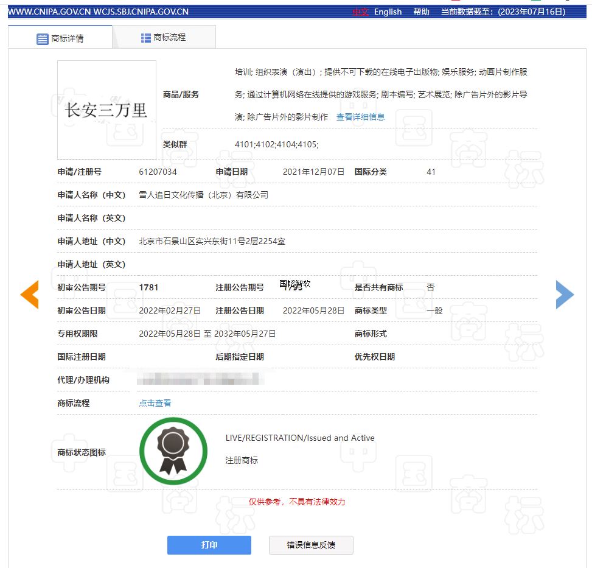Select registration announcement date 2022年05月28日
The width and height of the screenshot is (592, 568).
(313, 310)
